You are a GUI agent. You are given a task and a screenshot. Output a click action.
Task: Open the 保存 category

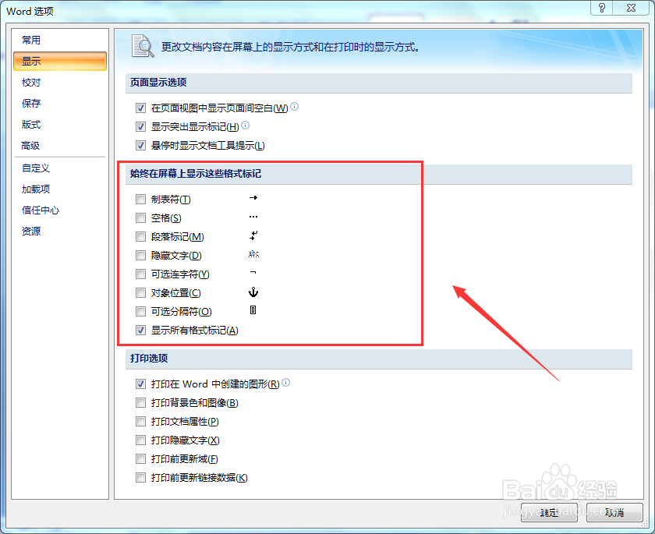pyautogui.click(x=60, y=103)
